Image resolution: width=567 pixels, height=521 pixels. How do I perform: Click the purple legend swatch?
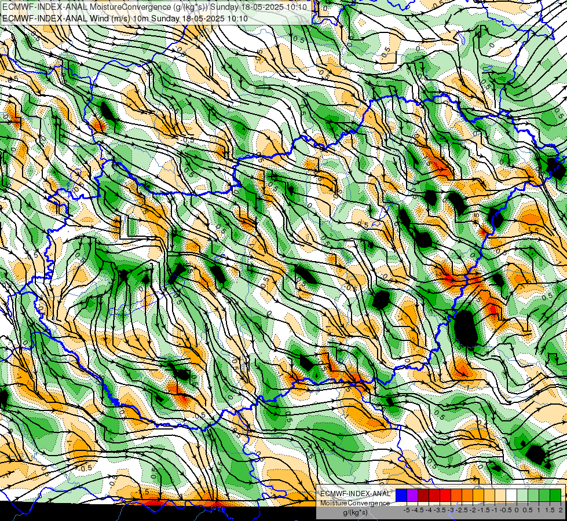click(x=412, y=495)
